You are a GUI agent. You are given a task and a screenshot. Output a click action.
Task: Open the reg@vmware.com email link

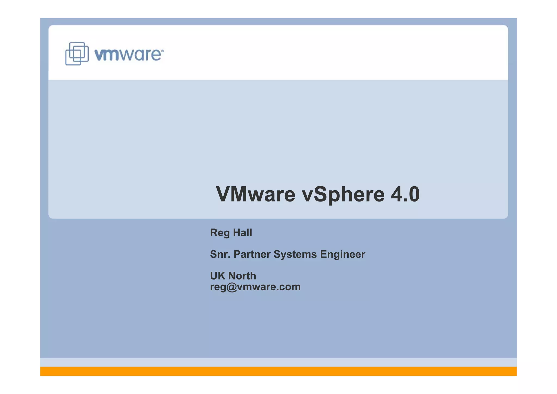pyautogui.click(x=255, y=287)
